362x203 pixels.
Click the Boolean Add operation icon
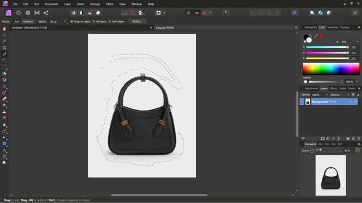click(312, 13)
